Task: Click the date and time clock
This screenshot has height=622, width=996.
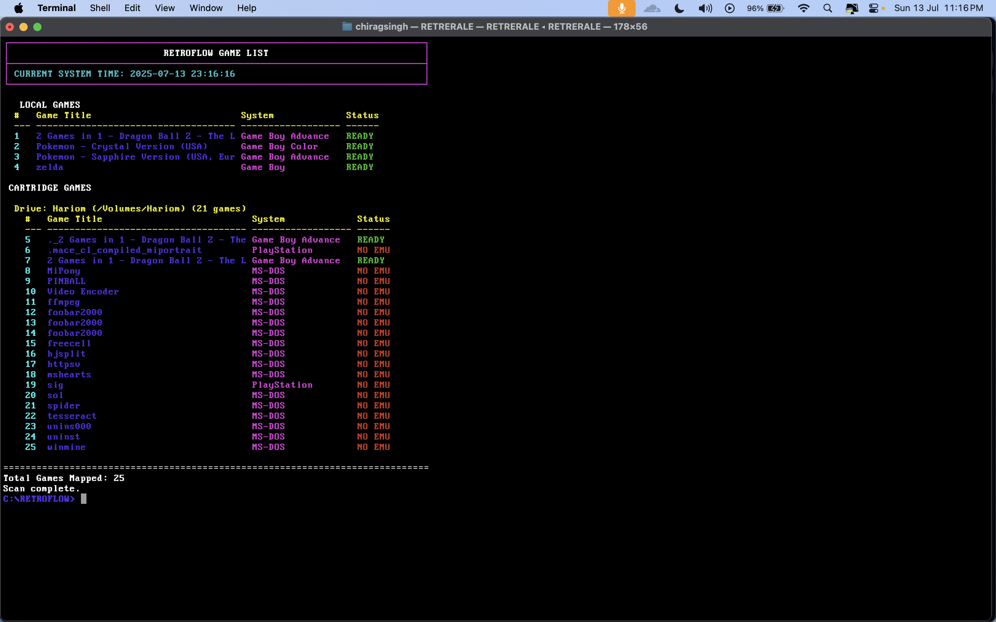Action: tap(938, 8)
